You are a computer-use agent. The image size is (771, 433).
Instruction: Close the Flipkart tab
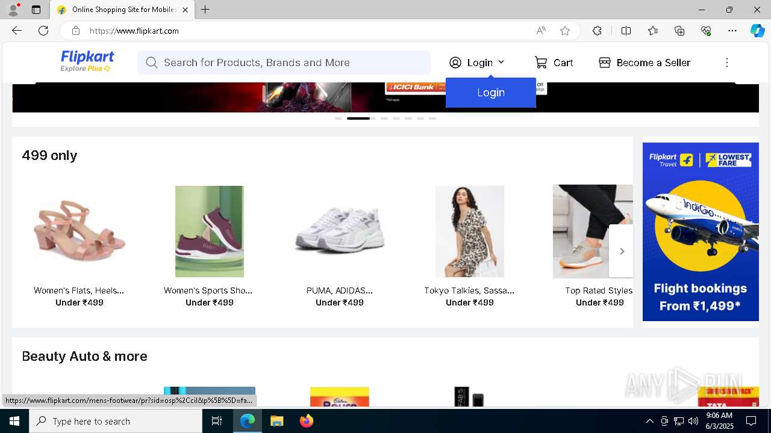click(x=185, y=10)
